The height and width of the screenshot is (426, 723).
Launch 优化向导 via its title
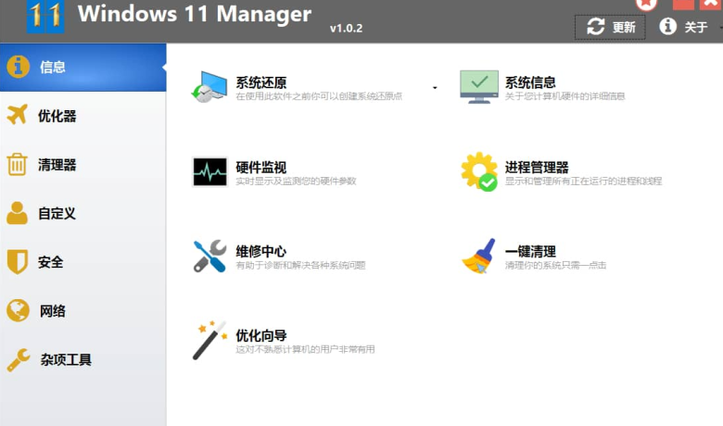click(x=261, y=336)
